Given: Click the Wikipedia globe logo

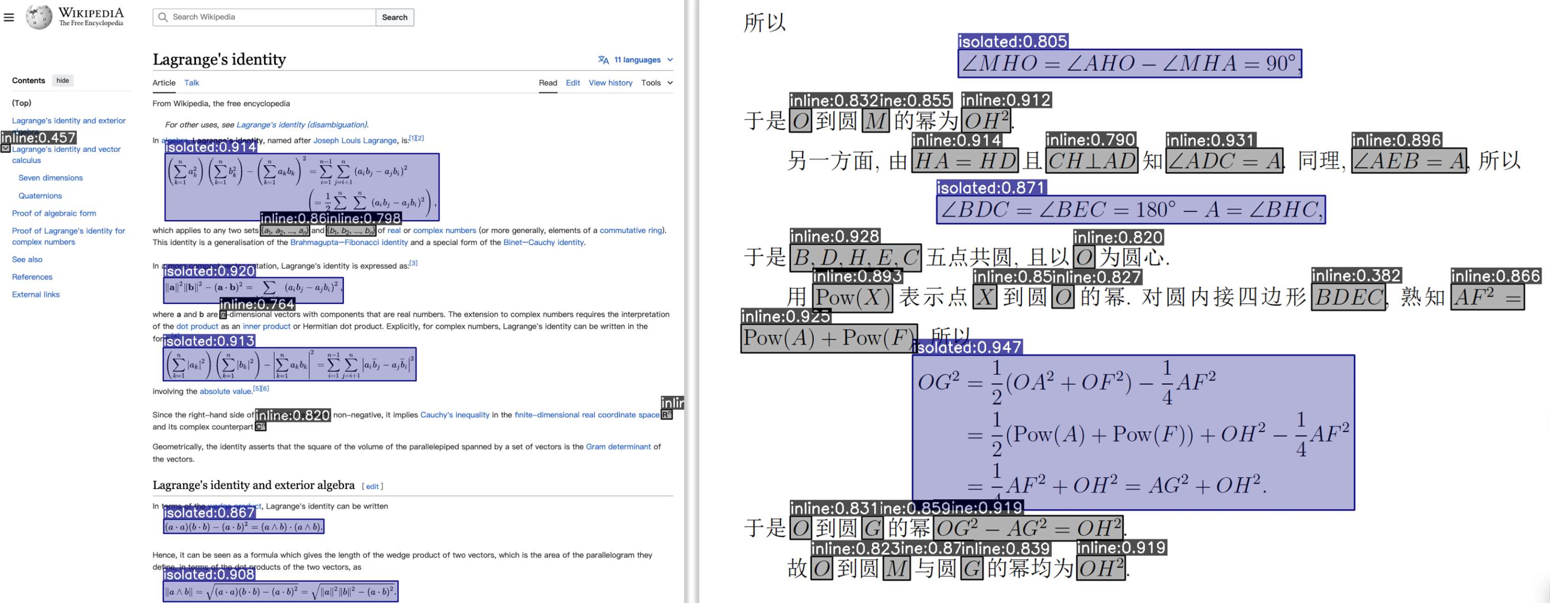Looking at the screenshot, I should point(38,17).
